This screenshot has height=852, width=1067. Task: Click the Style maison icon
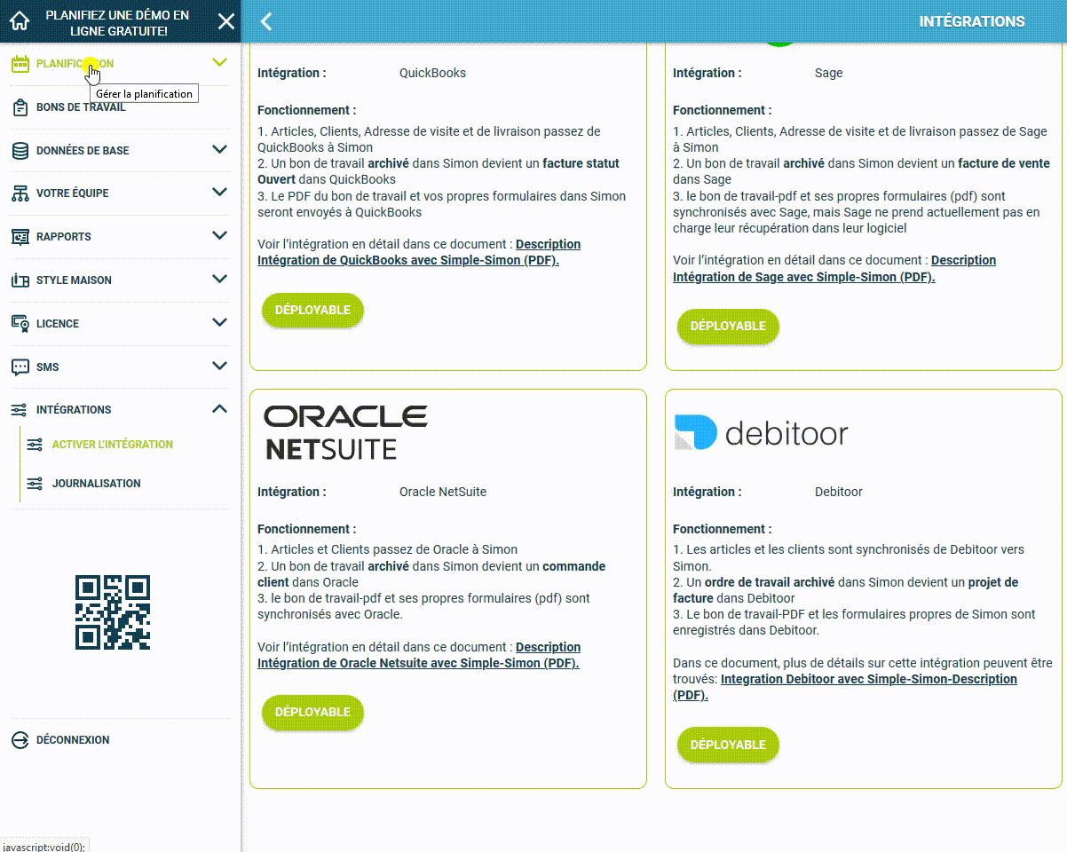(20, 280)
